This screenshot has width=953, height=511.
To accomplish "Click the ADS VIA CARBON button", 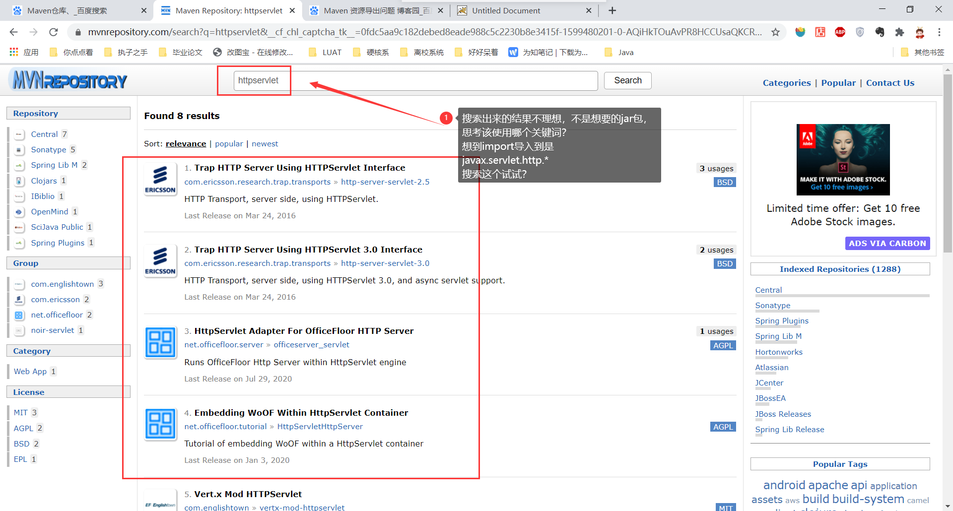I will tap(887, 243).
